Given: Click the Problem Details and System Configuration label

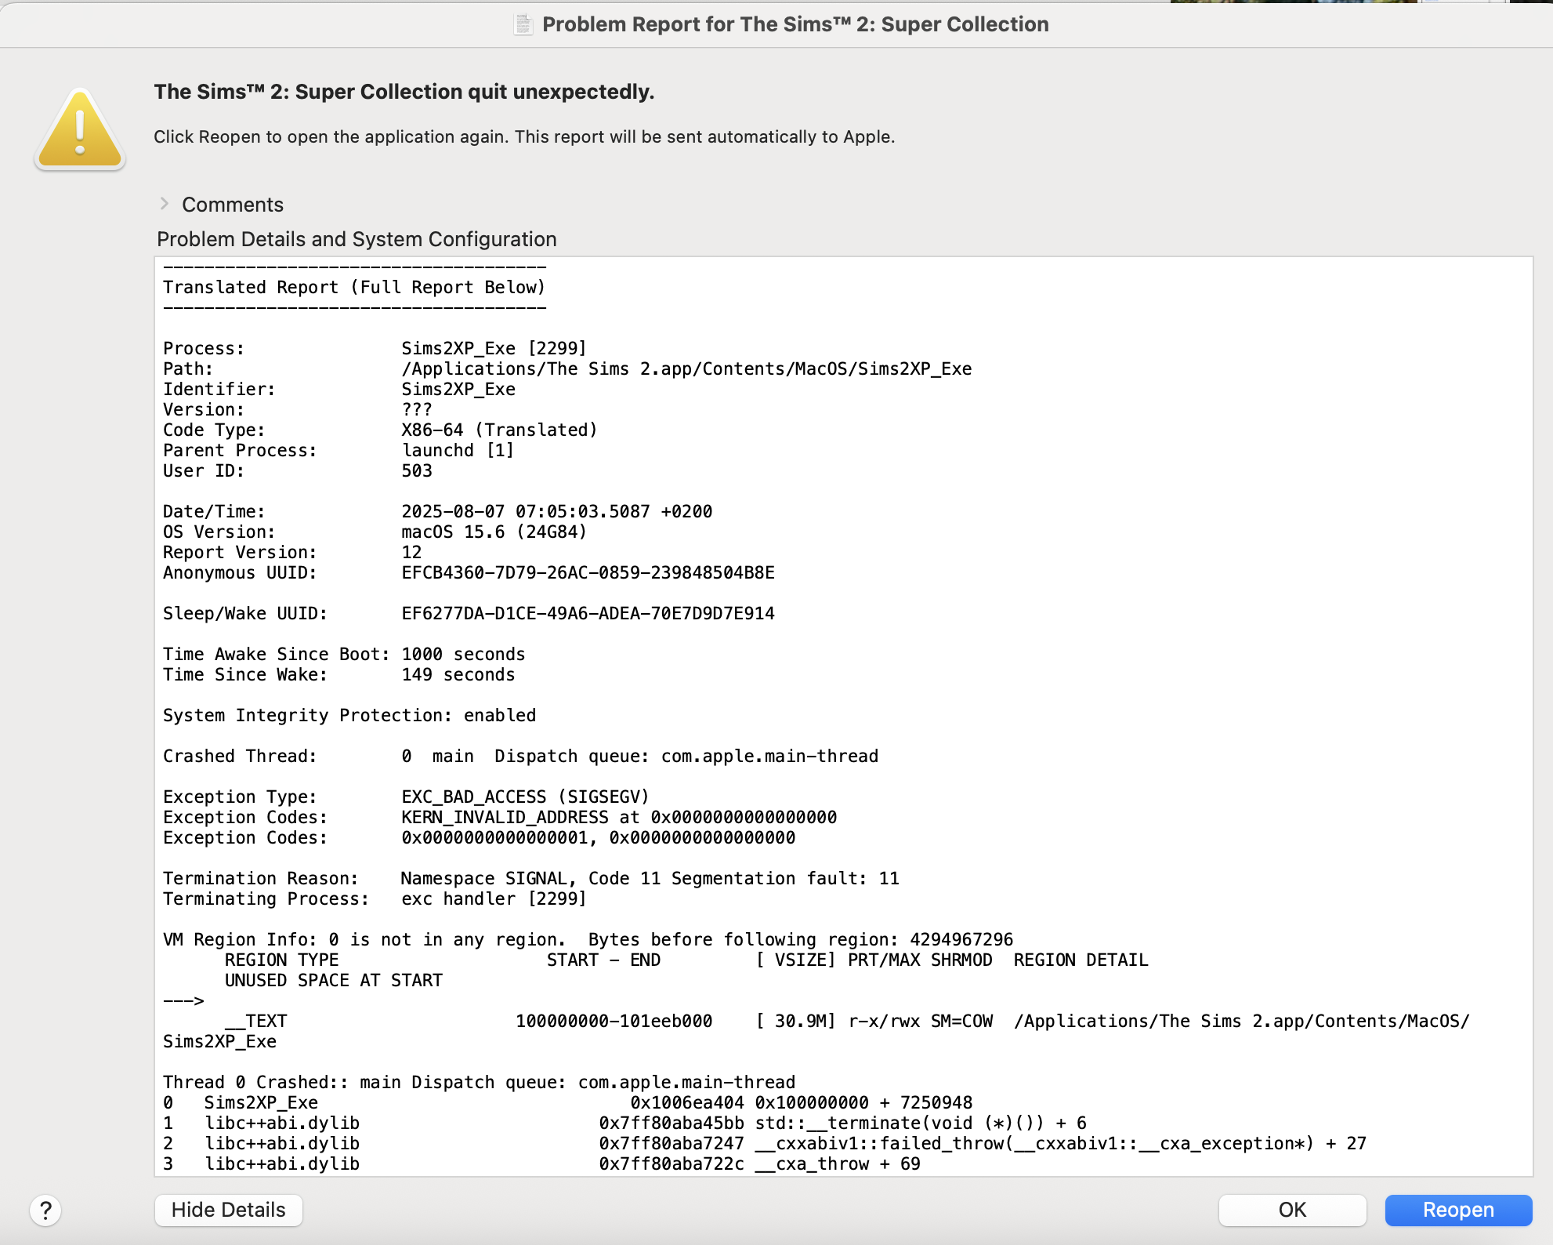Looking at the screenshot, I should tap(357, 239).
